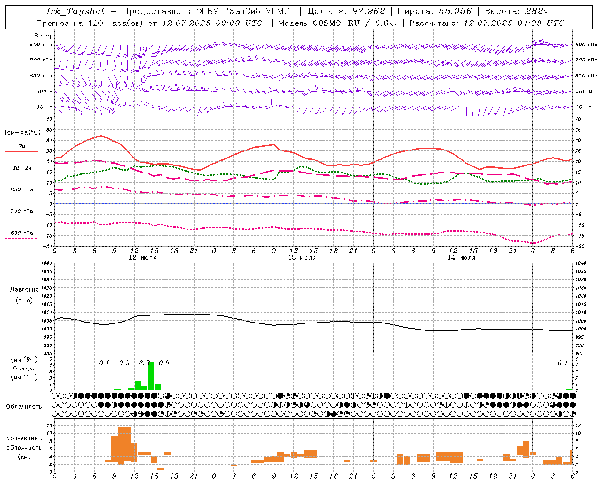Click the 12 июля date label
This screenshot has height=480, width=600.
click(142, 257)
